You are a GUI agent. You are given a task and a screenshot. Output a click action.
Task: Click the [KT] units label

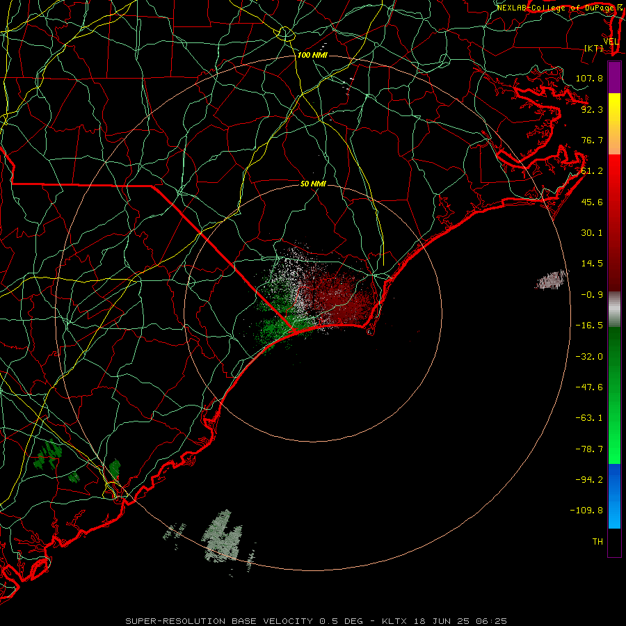tap(594, 48)
